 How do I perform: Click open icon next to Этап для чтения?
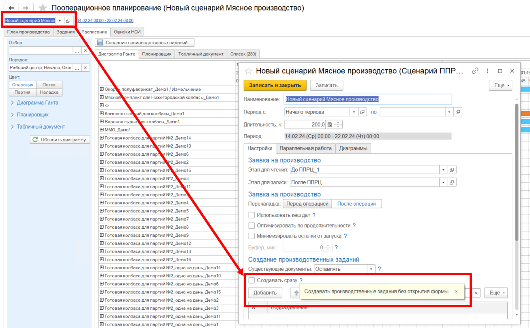coord(452,170)
